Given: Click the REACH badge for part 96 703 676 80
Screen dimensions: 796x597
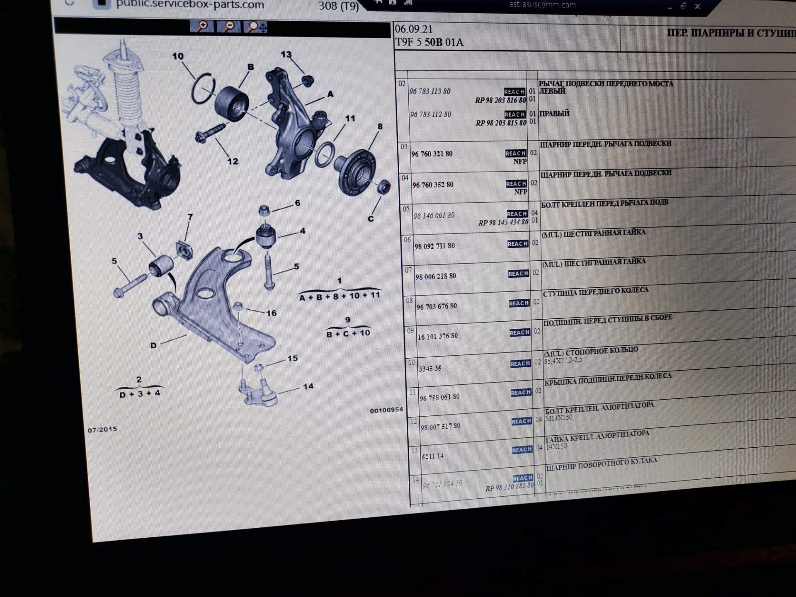Looking at the screenshot, I should (519, 303).
